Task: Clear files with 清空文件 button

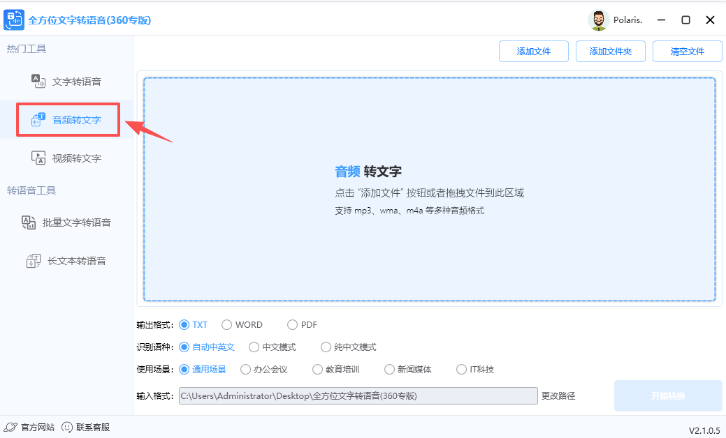Action: (x=687, y=51)
